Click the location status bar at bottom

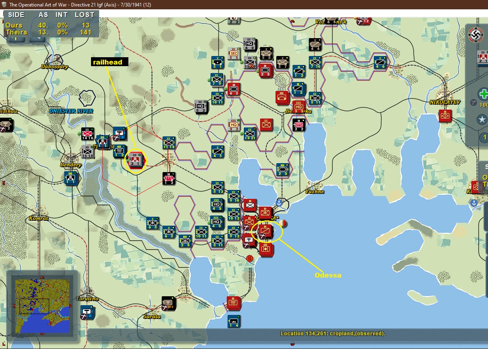333,334
